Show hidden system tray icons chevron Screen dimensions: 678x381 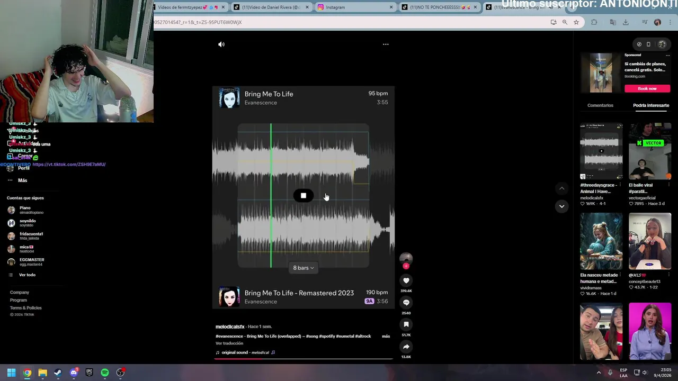599,373
